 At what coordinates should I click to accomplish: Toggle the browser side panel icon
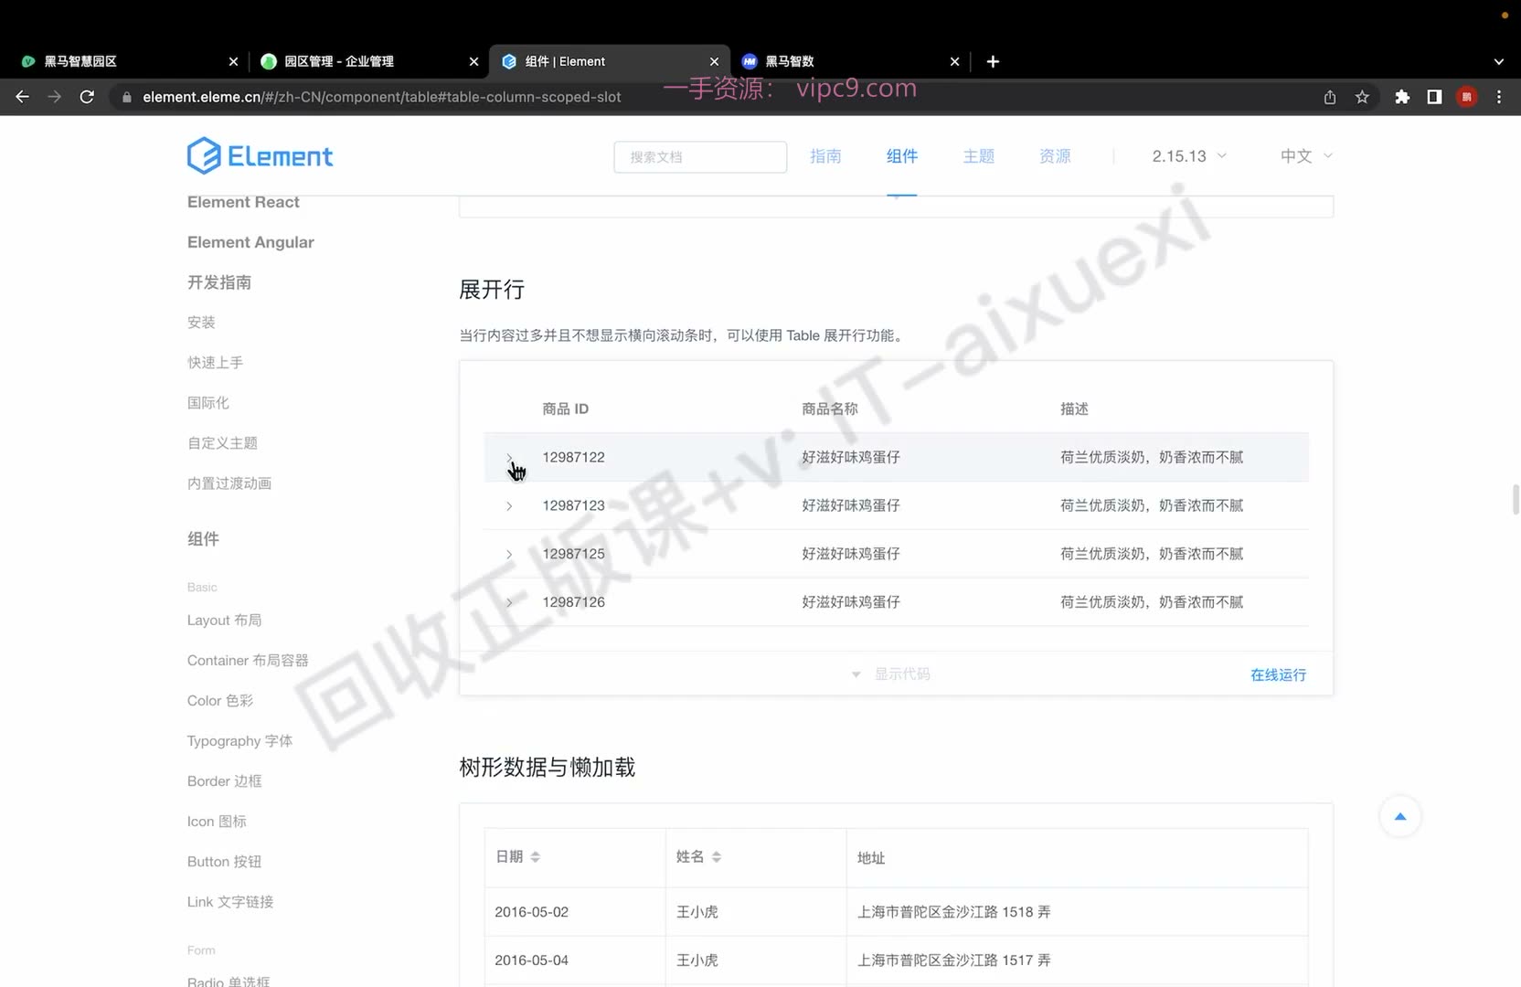tap(1434, 97)
